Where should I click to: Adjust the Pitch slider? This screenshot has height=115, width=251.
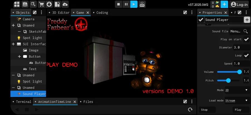(228, 80)
